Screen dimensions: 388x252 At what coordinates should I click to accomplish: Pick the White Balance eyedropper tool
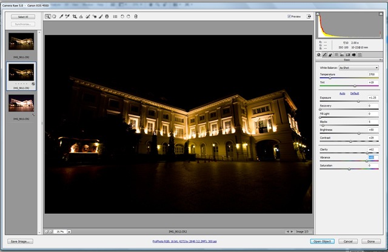click(x=61, y=16)
